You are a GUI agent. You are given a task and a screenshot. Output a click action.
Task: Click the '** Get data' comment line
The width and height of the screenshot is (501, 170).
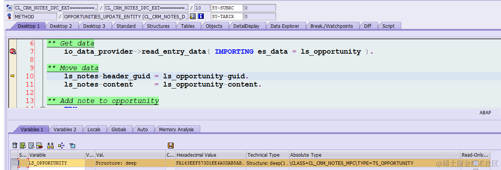click(x=70, y=43)
